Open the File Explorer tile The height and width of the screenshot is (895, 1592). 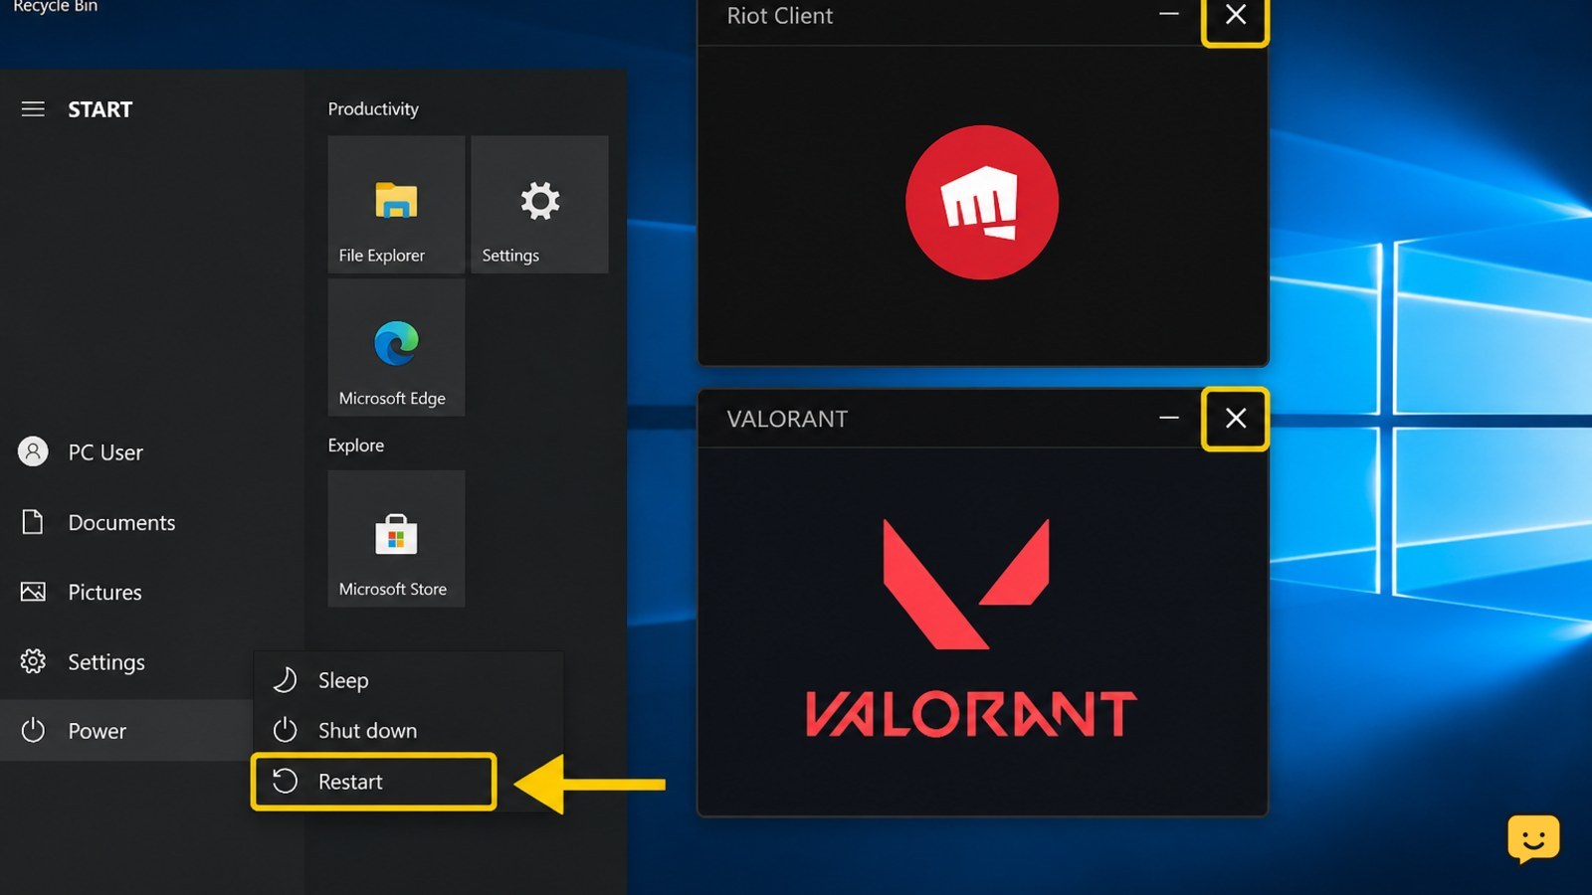click(x=396, y=204)
